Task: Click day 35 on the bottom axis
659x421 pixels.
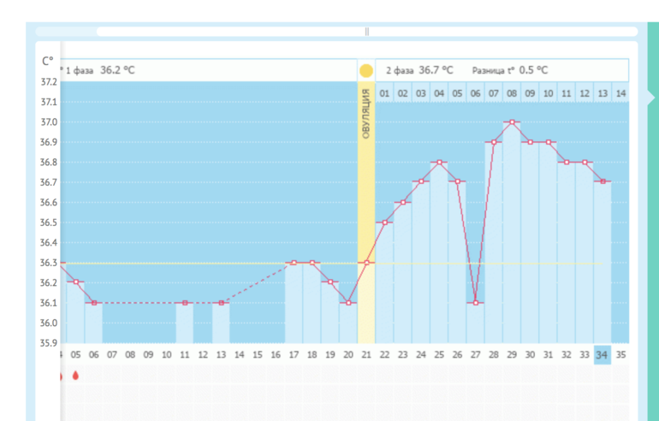Action: [x=620, y=354]
